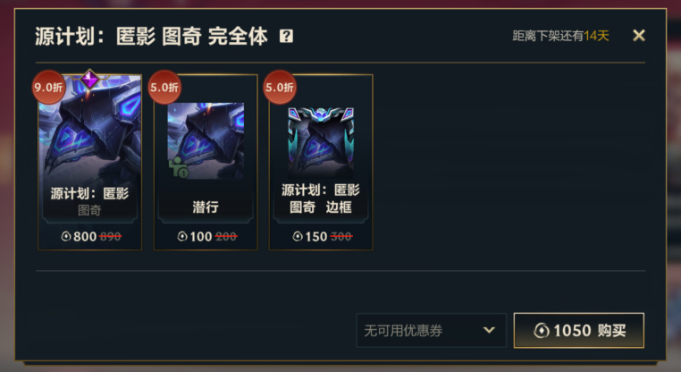The image size is (681, 372).
Task: Click the 9.0折 discount badge
Action: pyautogui.click(x=48, y=88)
